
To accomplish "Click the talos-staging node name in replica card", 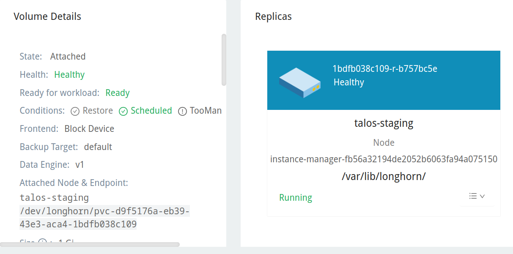I will click(x=384, y=123).
